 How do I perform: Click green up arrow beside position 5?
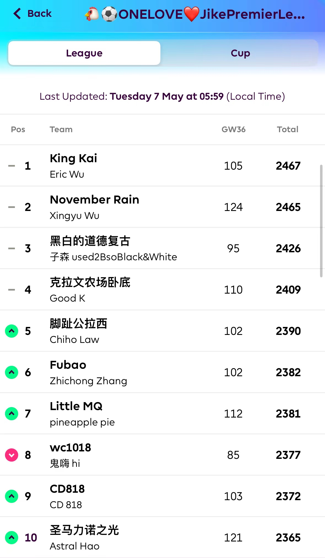coord(12,331)
